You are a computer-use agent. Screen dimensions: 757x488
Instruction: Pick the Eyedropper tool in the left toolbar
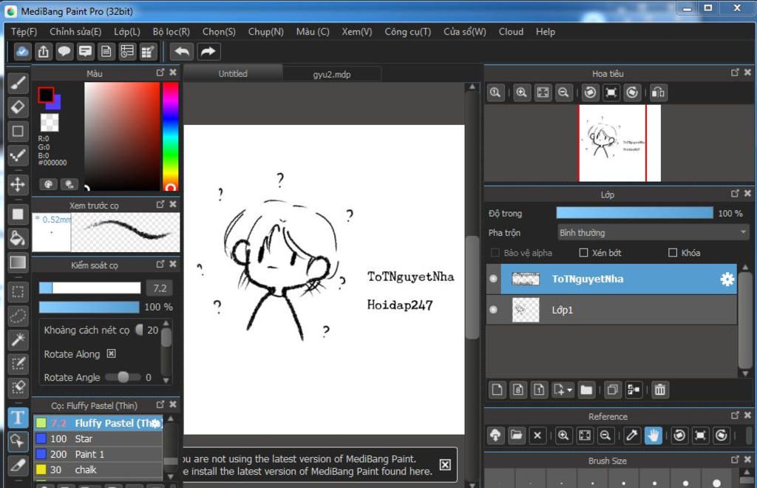coord(18,465)
